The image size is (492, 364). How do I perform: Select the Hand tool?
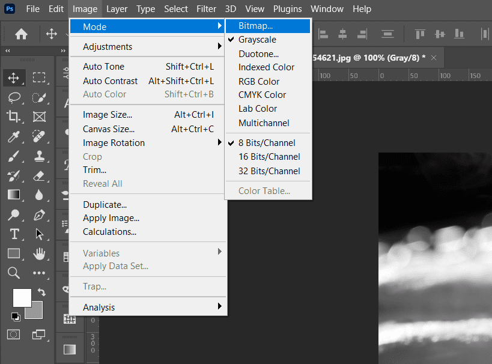coord(39,253)
